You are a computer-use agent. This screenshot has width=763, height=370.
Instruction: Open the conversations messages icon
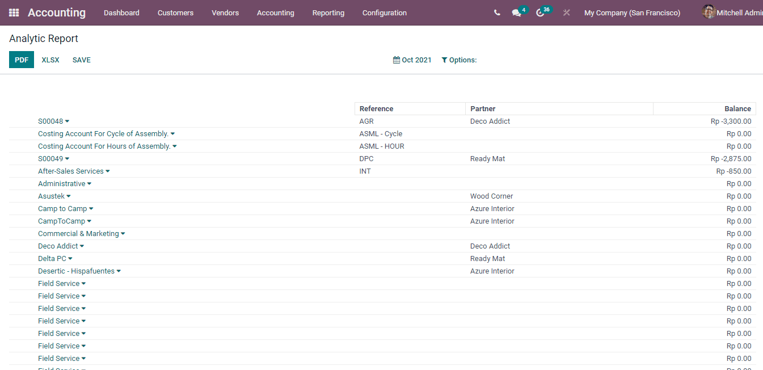(516, 12)
